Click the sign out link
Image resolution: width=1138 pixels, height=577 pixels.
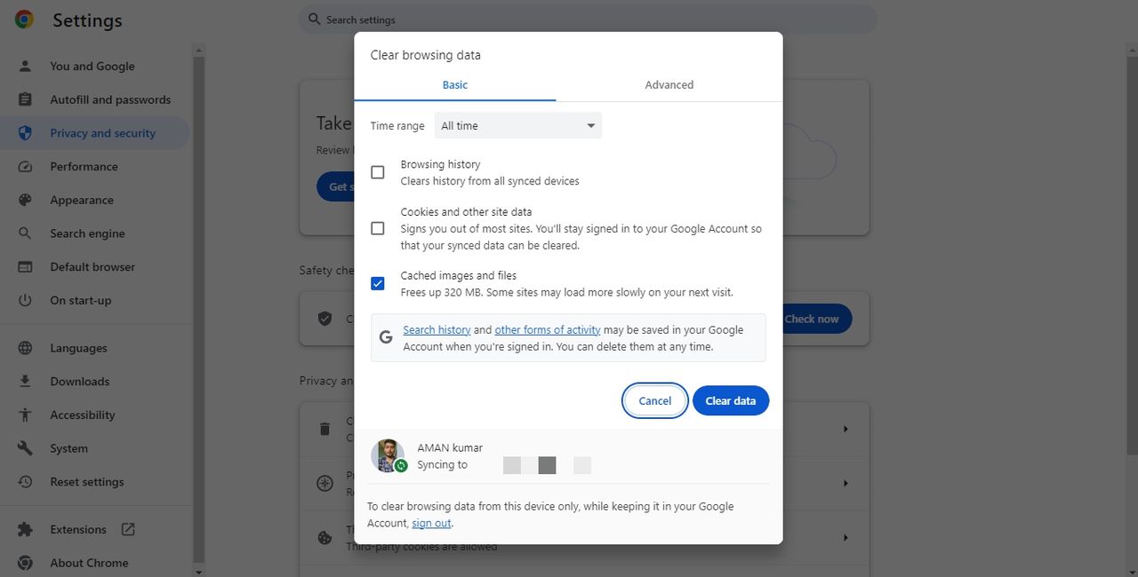(431, 524)
